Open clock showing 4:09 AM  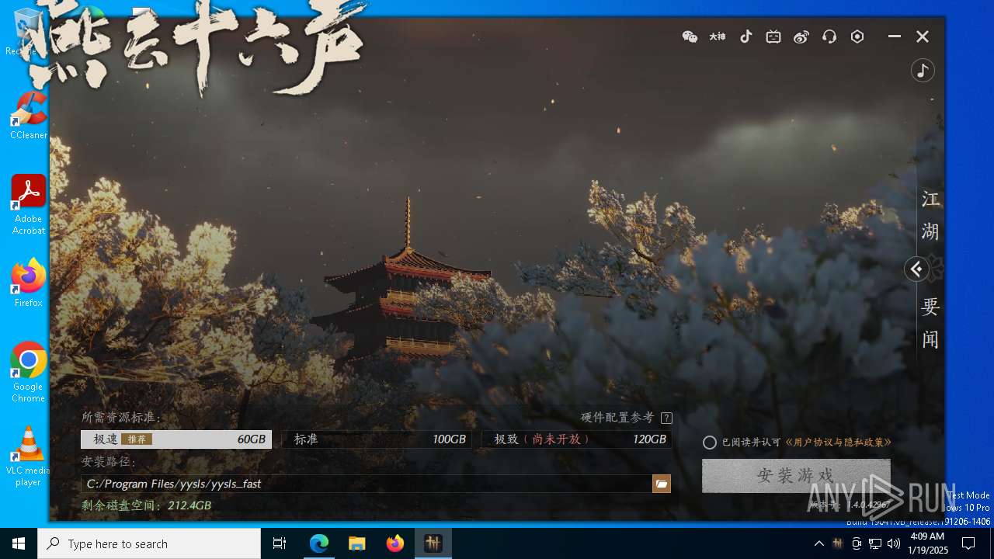(x=927, y=543)
